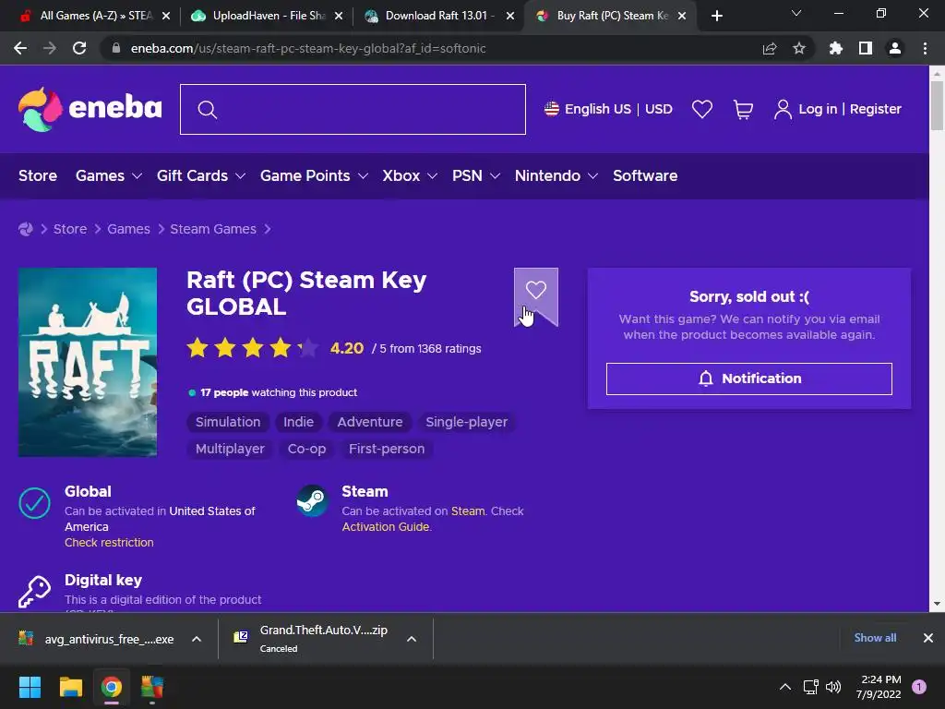This screenshot has width=945, height=709.
Task: Open Chrome profile avatar
Action: pyautogui.click(x=895, y=48)
